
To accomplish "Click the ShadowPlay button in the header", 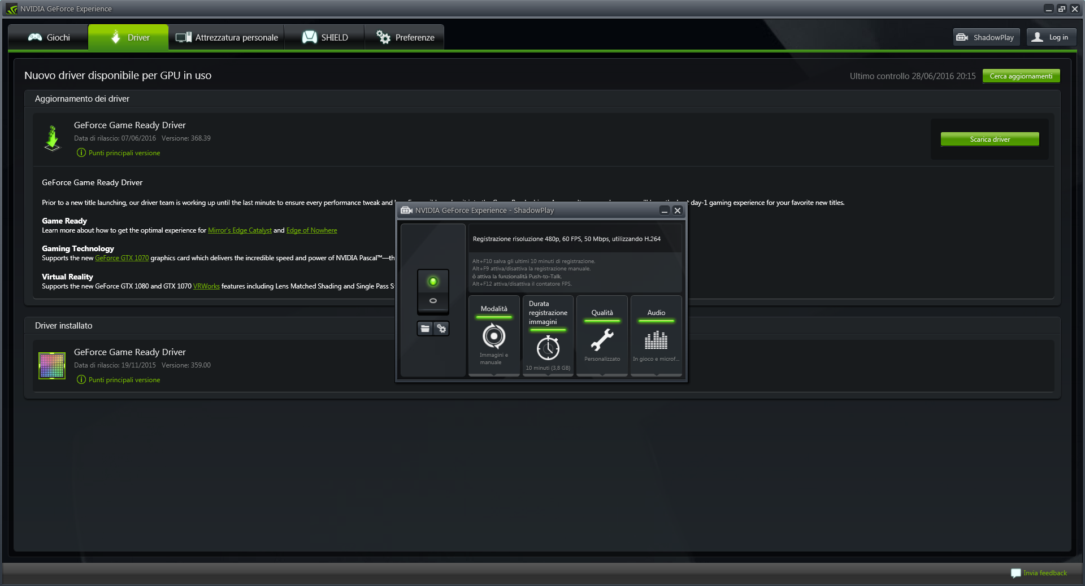I will [986, 37].
